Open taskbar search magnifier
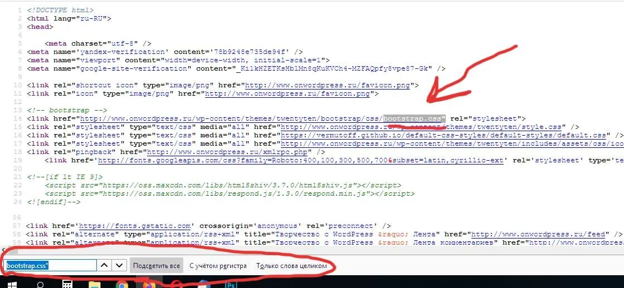Image resolution: width=624 pixels, height=288 pixels. 40,285
